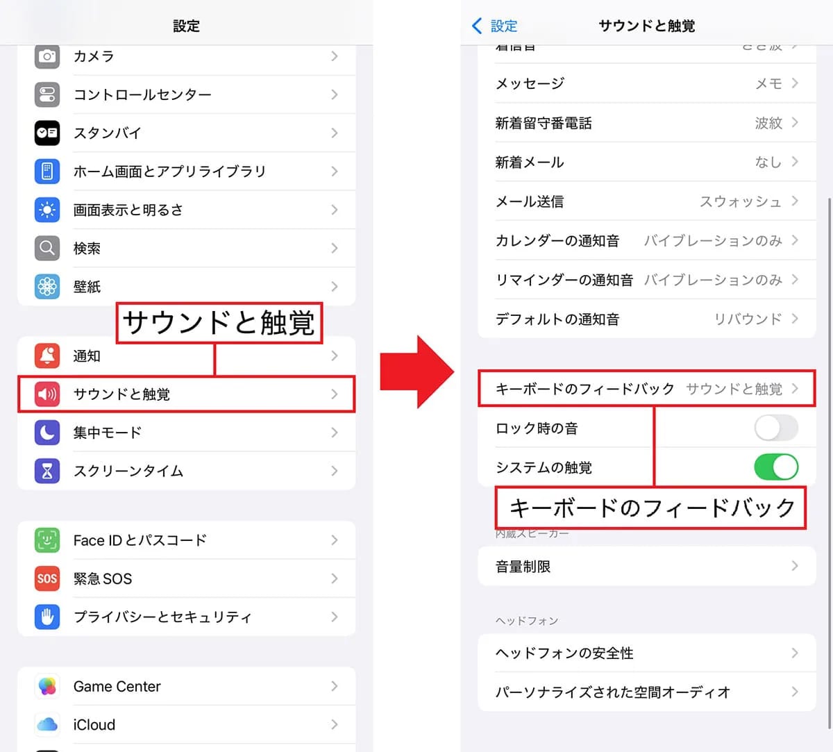Viewport: 833px width, 752px height.
Task: Enable the ロック時の音 switch
Action: coord(775,428)
